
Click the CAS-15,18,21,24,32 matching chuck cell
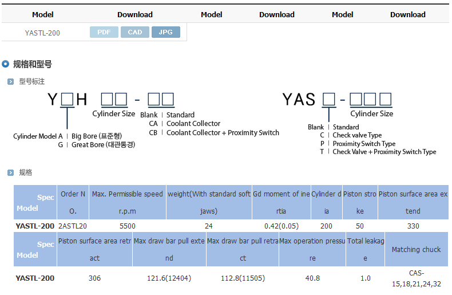(417, 278)
